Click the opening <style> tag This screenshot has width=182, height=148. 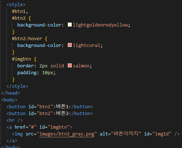(16, 5)
